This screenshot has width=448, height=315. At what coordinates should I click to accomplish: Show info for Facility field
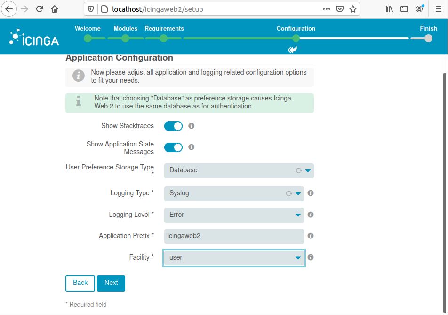(311, 257)
